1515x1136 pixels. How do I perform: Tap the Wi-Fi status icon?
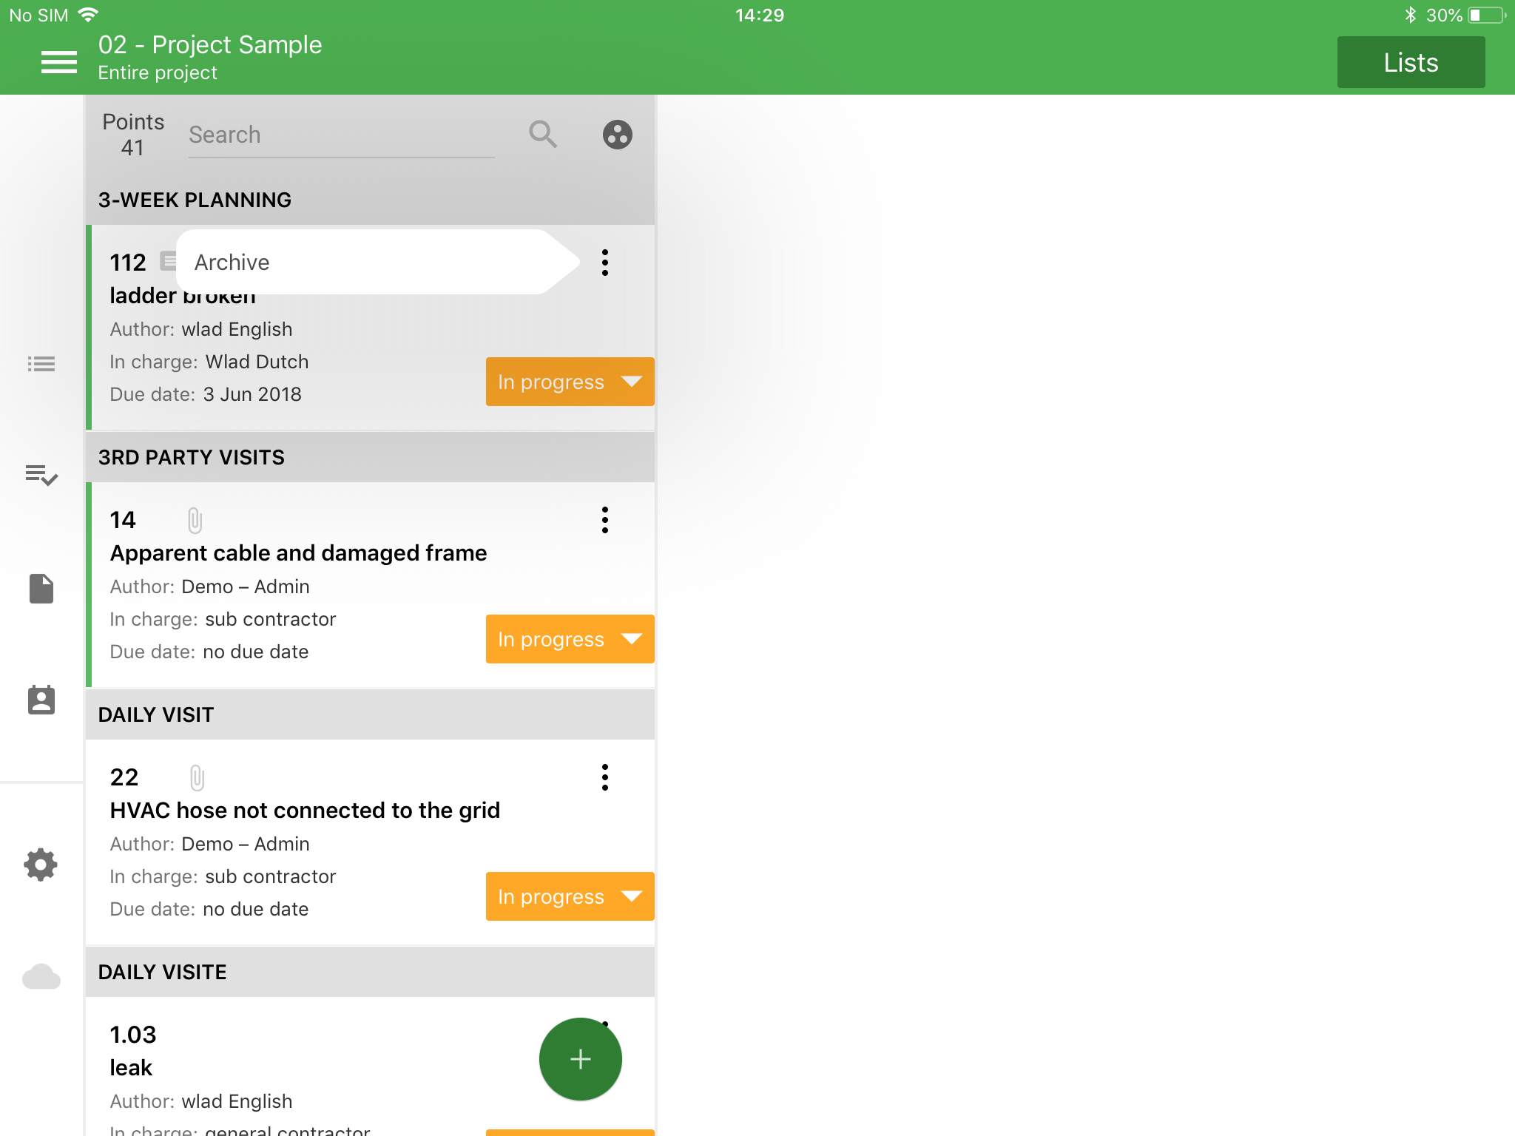tap(88, 15)
